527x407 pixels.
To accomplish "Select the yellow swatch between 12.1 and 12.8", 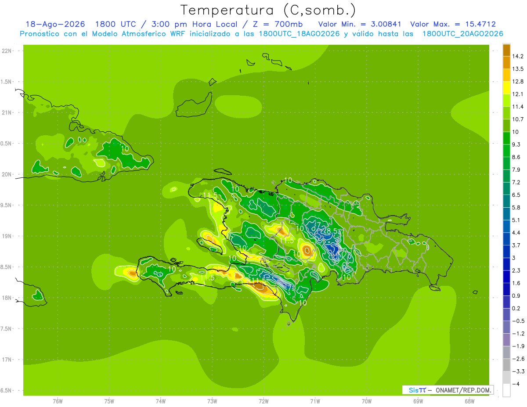I will coord(506,88).
